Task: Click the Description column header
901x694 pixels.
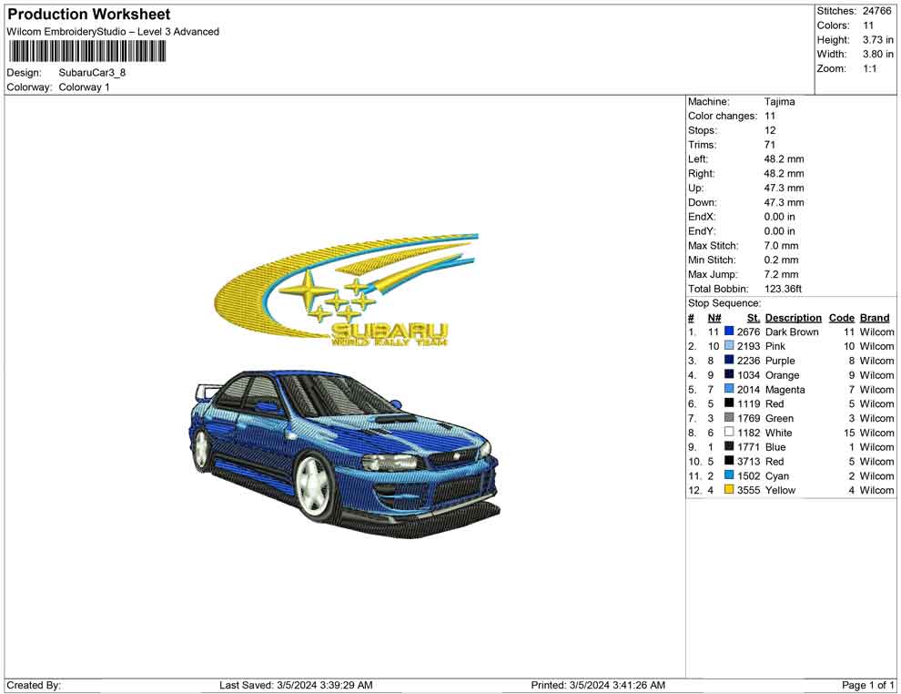Action: click(793, 317)
